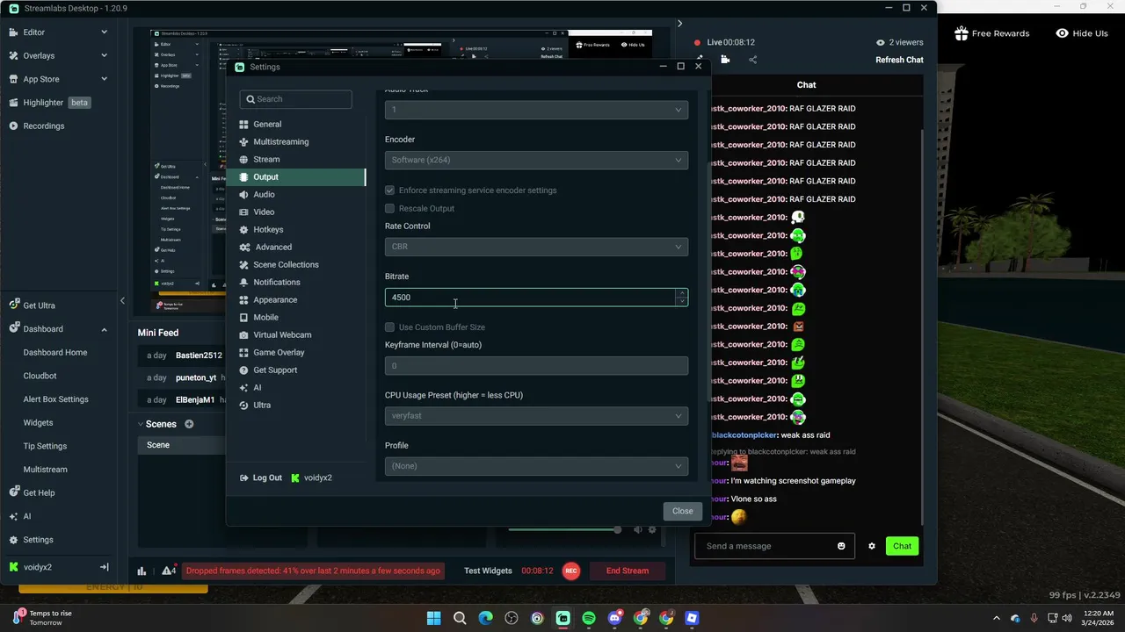
Task: Open Cloudbot from Dashboard menu
Action: coord(40,376)
